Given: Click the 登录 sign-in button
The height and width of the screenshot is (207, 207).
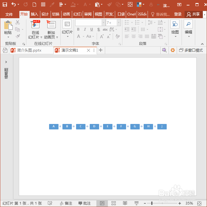Looking at the screenshot, I should pos(178,14).
